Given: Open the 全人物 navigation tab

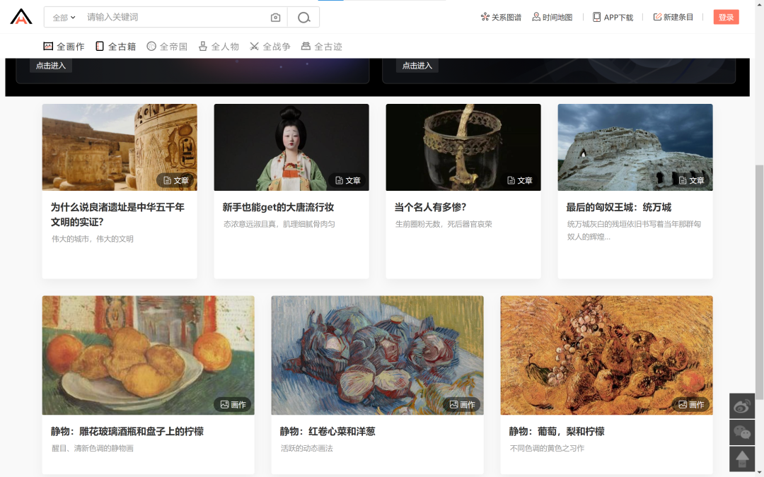Looking at the screenshot, I should pos(219,46).
